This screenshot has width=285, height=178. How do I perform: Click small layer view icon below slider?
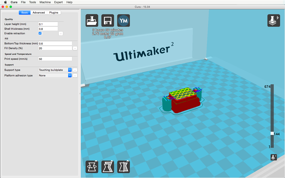(274, 157)
